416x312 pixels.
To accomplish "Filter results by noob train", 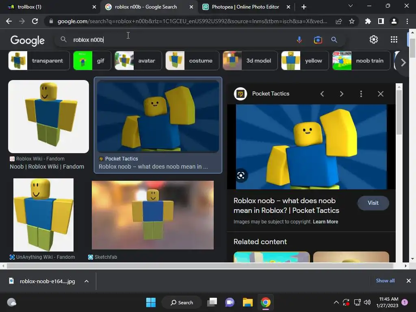I will 361,61.
